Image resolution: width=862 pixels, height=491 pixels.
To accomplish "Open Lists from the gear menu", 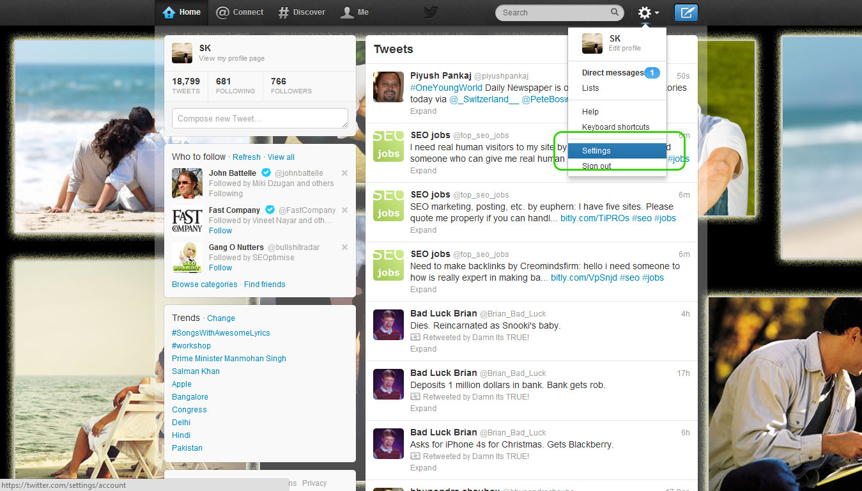I will [x=590, y=88].
